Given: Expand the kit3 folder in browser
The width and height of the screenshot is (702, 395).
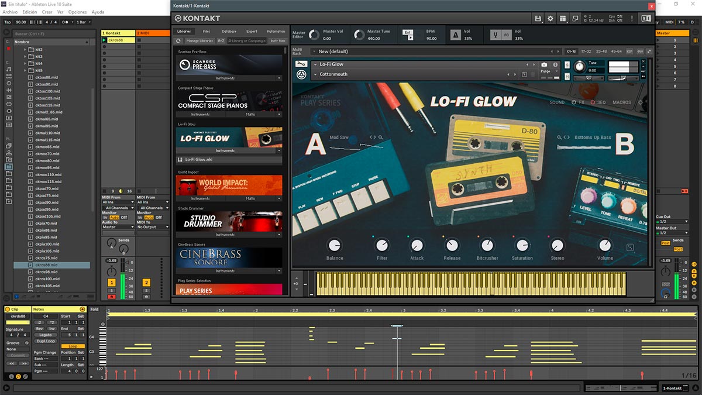Looking at the screenshot, I should click(x=25, y=56).
